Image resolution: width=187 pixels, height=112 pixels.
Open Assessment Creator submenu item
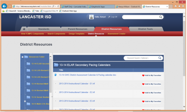click(x=117, y=34)
